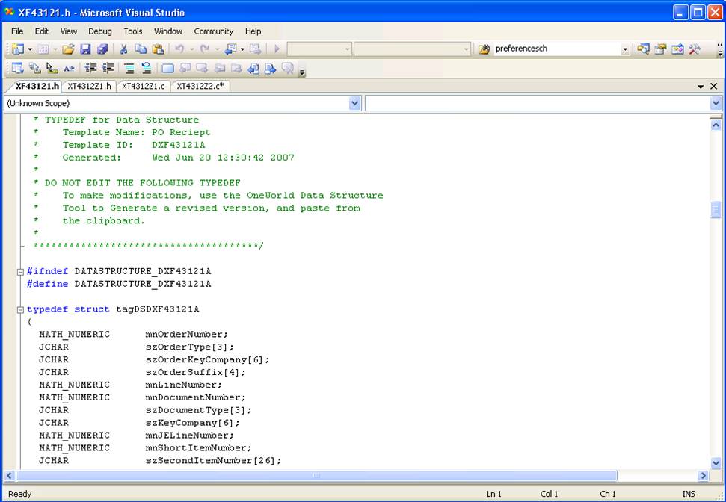This screenshot has height=502, width=726.
Task: Open the Tools menu
Action: [x=133, y=31]
